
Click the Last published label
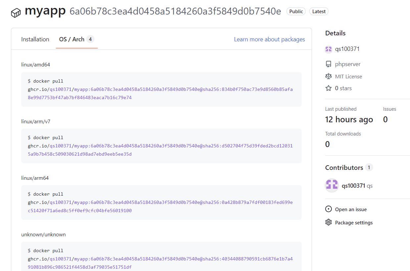coord(341,109)
